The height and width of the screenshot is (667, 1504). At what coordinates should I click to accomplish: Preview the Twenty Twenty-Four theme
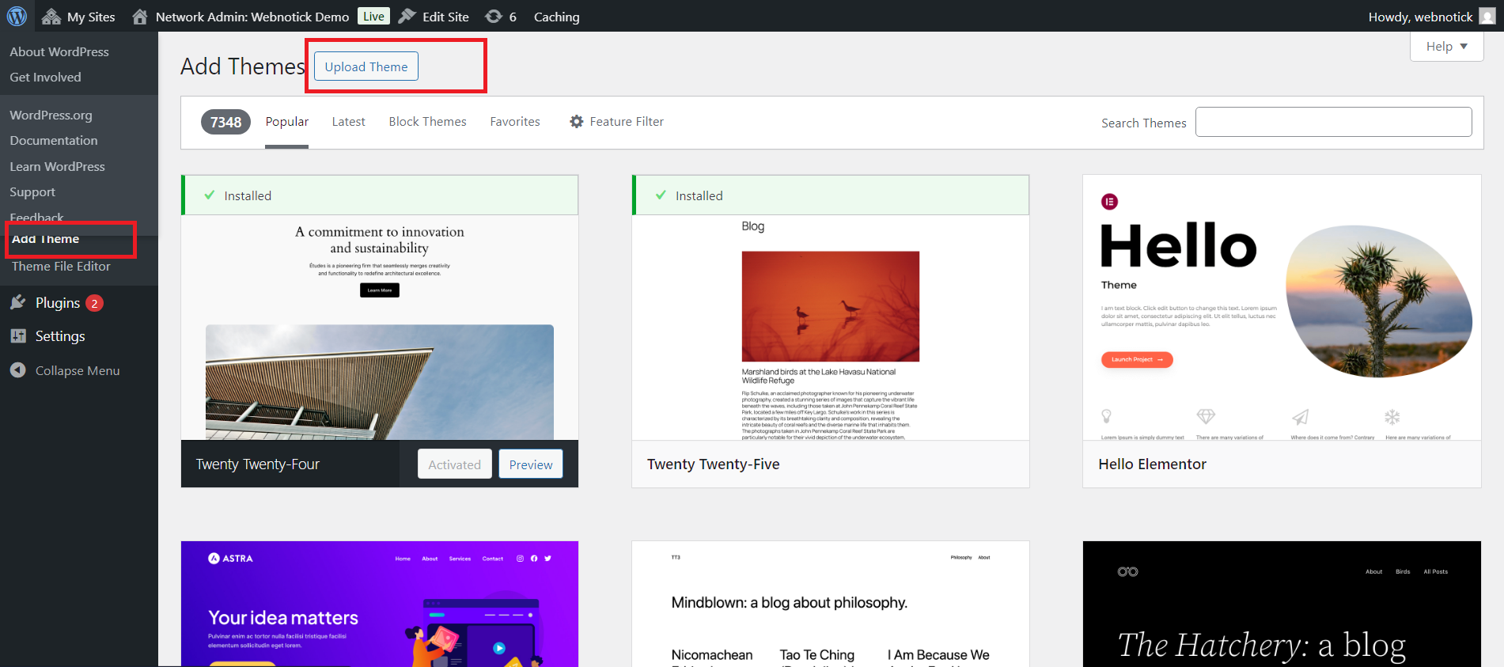click(531, 464)
